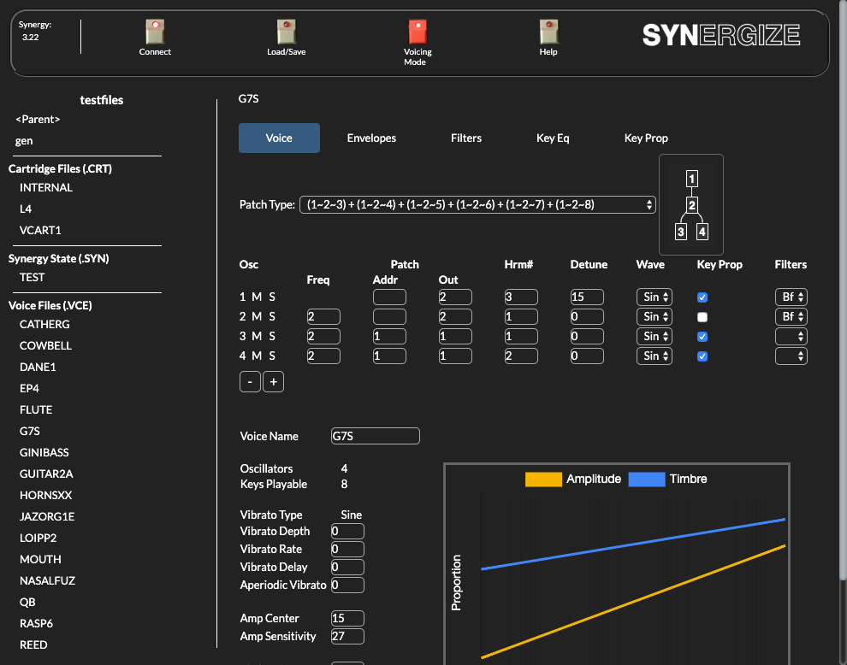Load the COWBELL voice file
The width and height of the screenshot is (847, 665).
45,345
